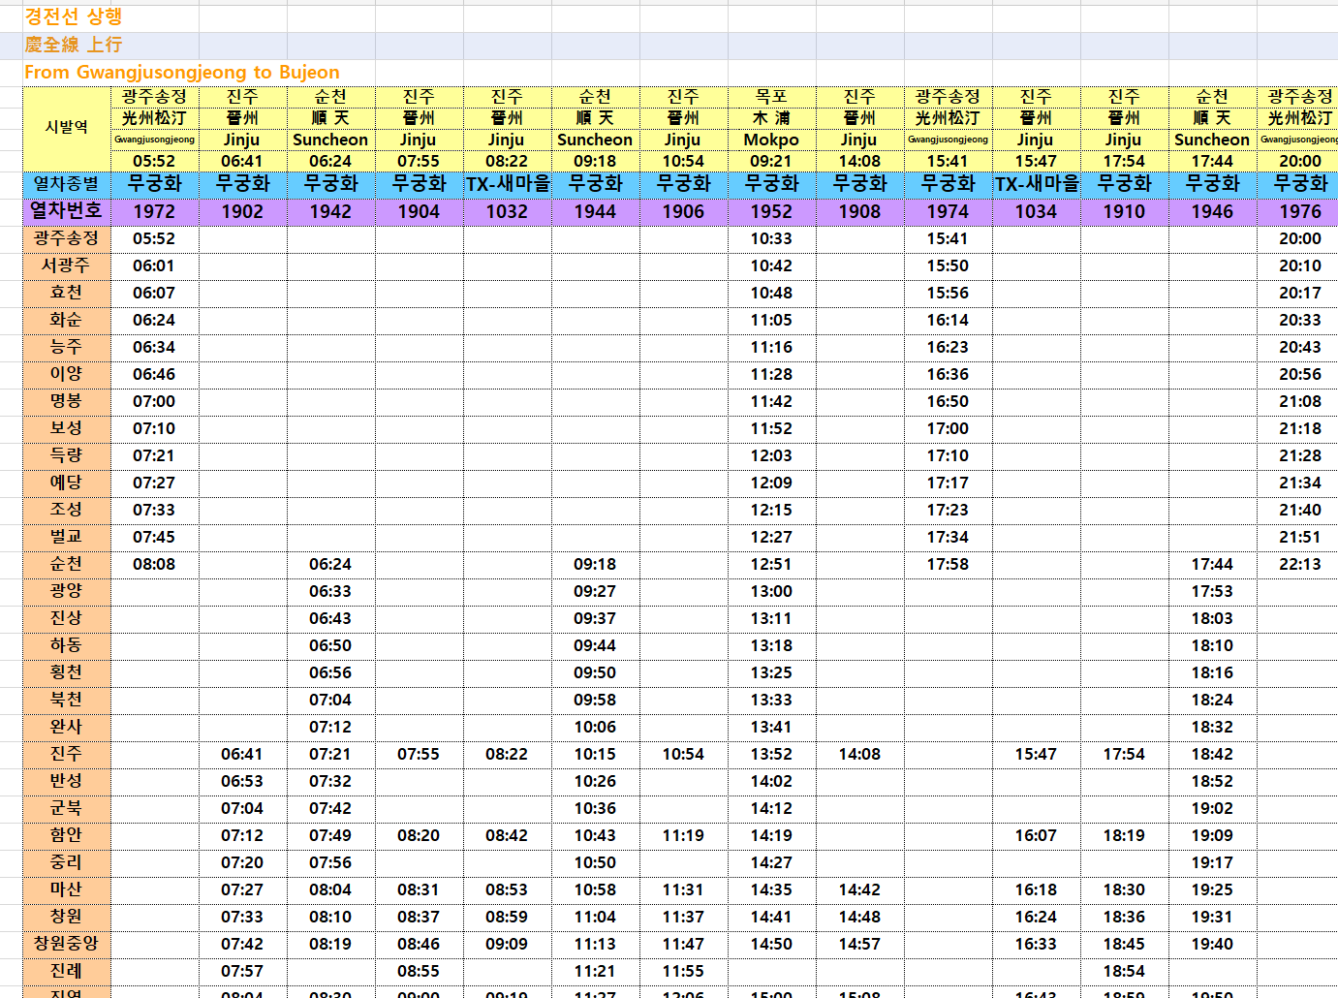
Task: Select train number 1942 cell
Action: click(330, 211)
